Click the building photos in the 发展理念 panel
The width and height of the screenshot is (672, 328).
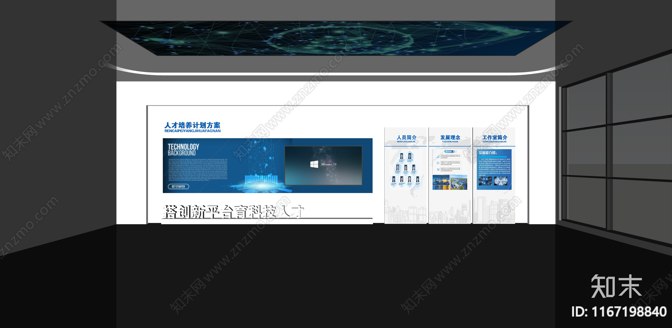coord(450,182)
